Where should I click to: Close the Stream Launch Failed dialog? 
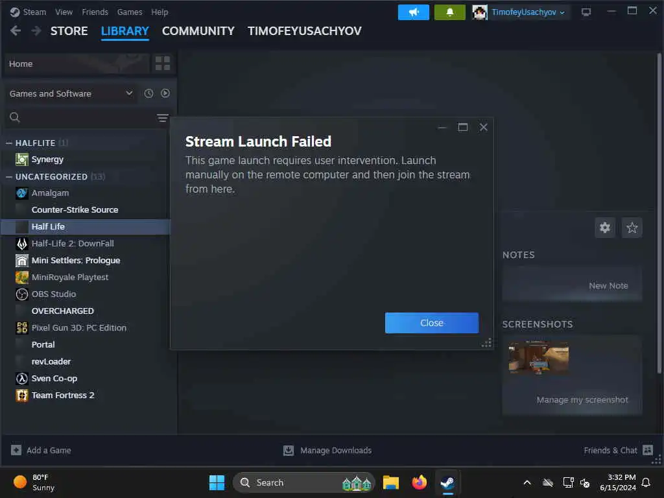(431, 323)
